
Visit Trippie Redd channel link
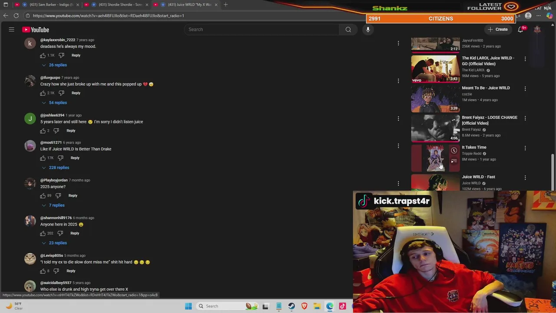(471, 153)
